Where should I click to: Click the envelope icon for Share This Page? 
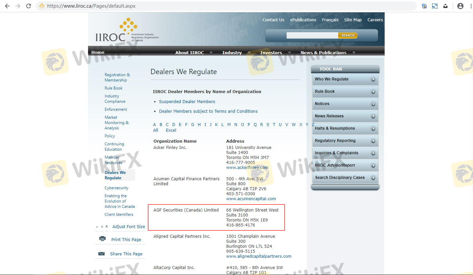click(x=102, y=254)
